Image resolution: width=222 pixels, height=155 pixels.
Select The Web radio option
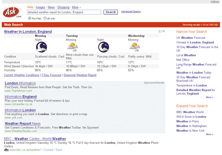tap(30, 18)
